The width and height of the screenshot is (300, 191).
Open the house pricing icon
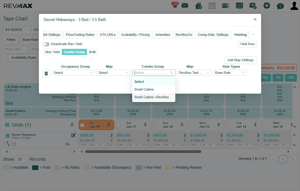[198, 6]
